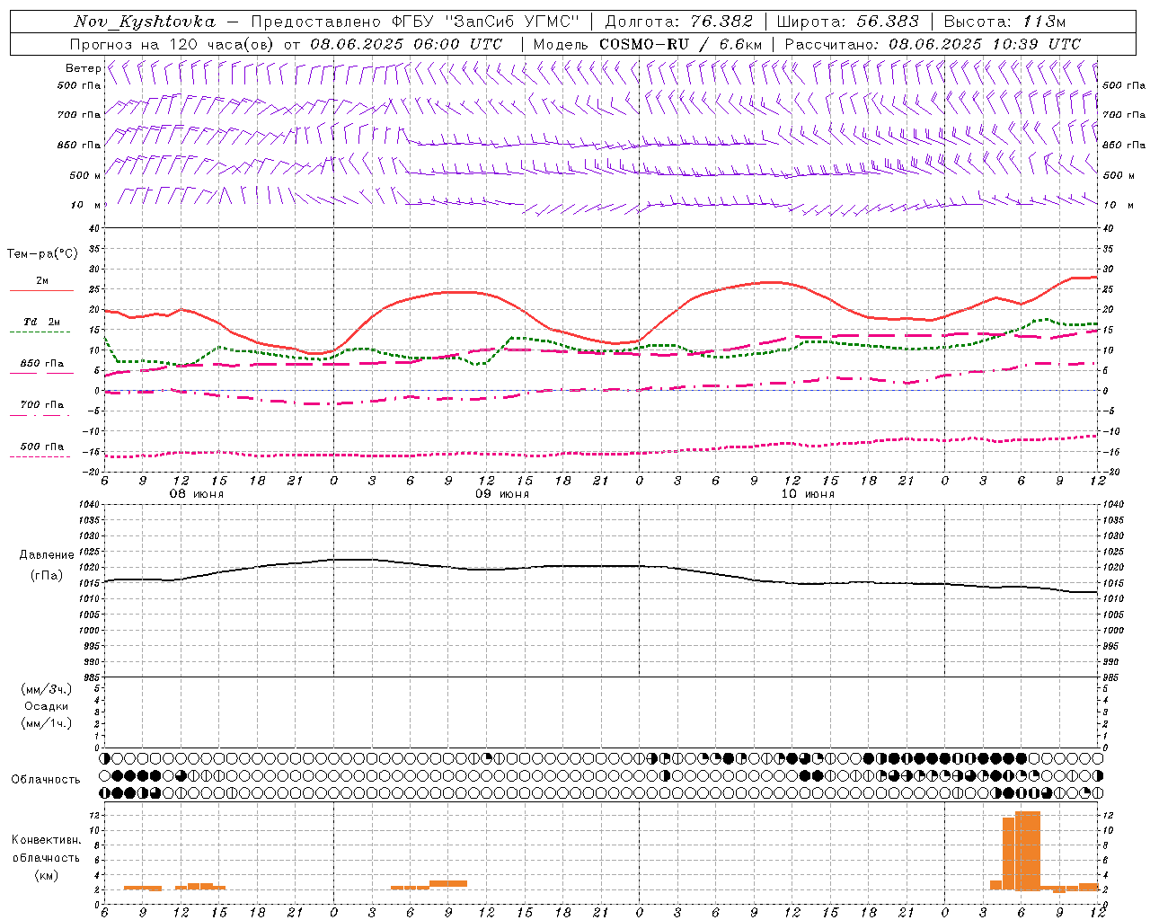This screenshot has width=1150, height=920.
Task: Click the '(мм/3ч.)' precipitation unit label
Action: tap(47, 689)
